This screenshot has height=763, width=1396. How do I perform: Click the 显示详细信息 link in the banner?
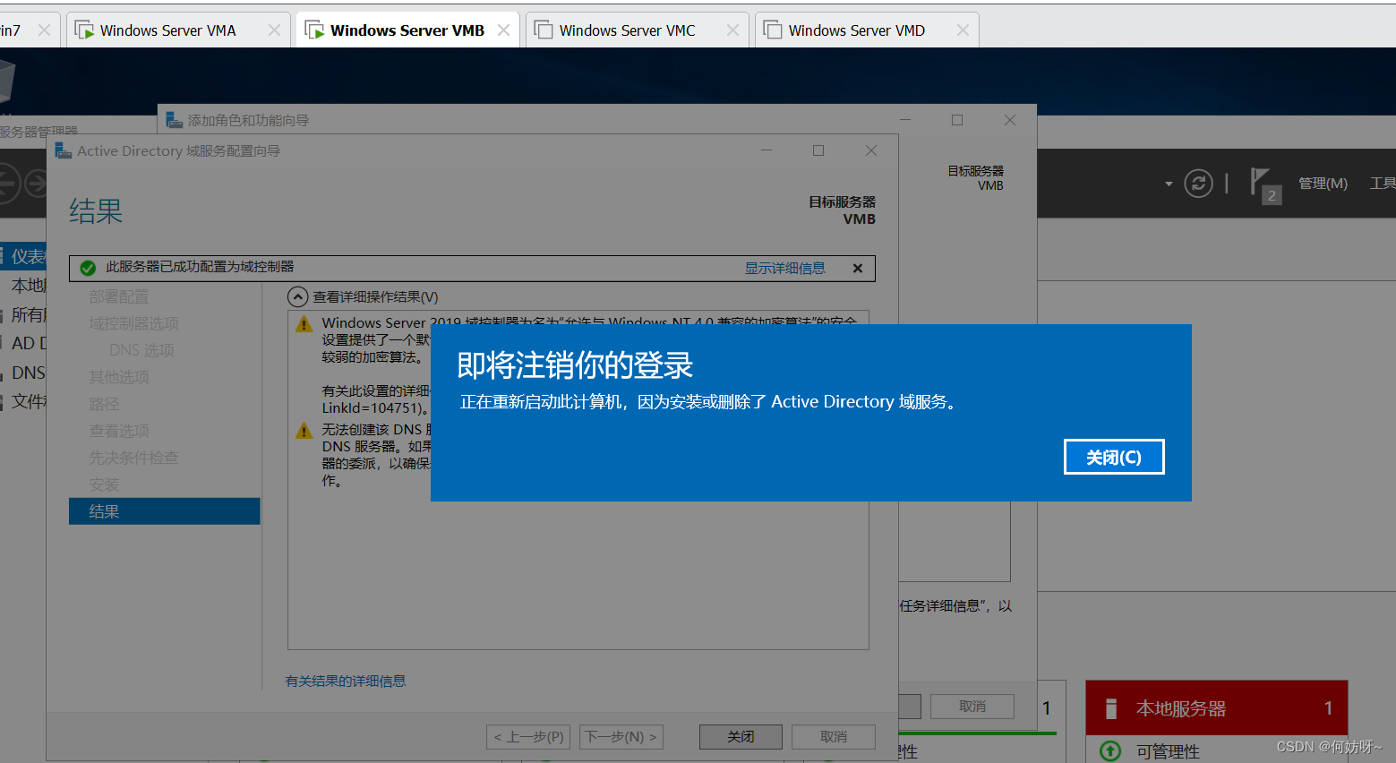click(x=785, y=268)
